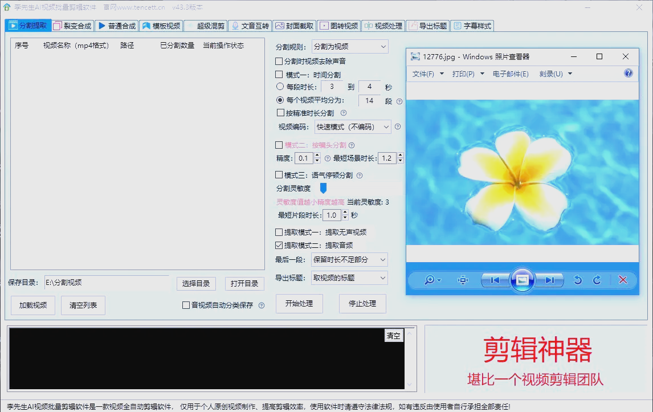The width and height of the screenshot is (653, 412).
Task: Click the 分割灵敏度 slider handle
Action: click(323, 188)
